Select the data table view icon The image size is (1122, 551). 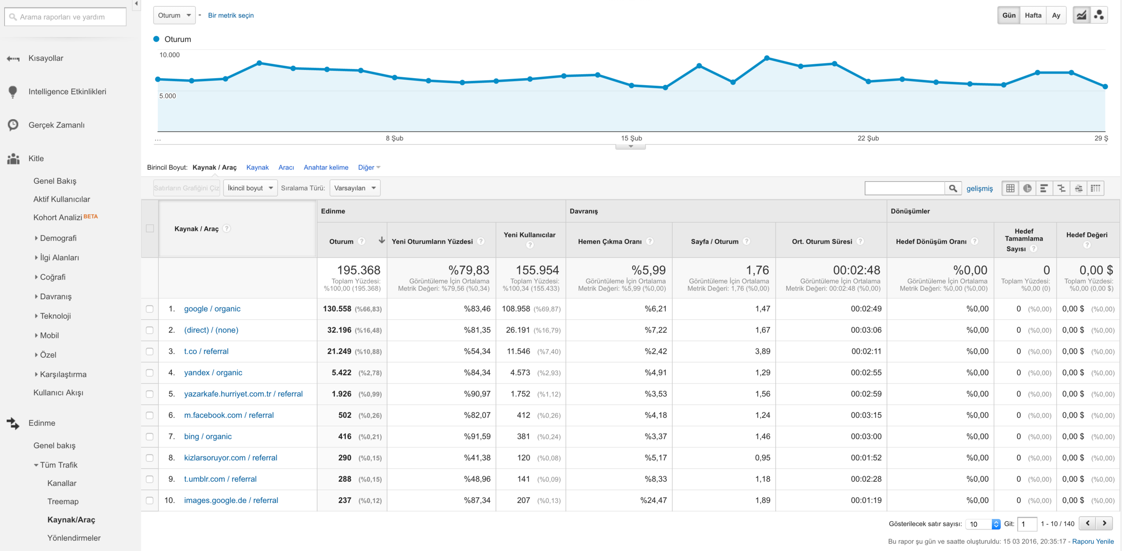click(1010, 188)
